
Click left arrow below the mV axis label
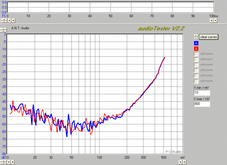point(181,162)
